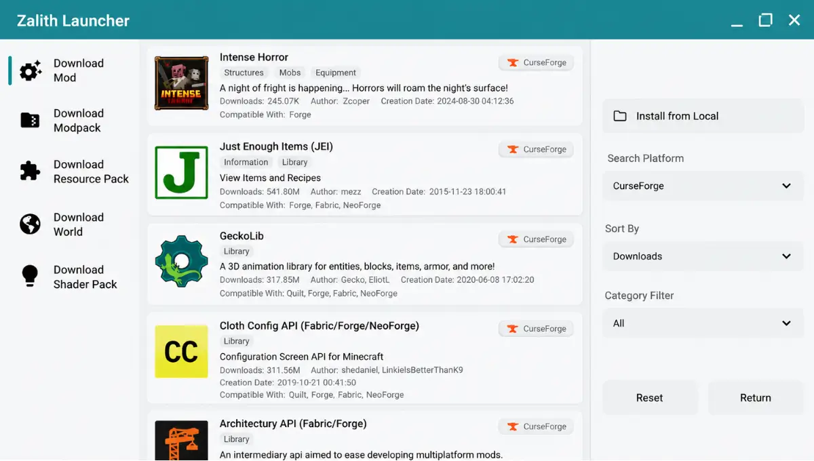Select the Library tag on Cloth Config API
This screenshot has width=814, height=461.
[236, 341]
